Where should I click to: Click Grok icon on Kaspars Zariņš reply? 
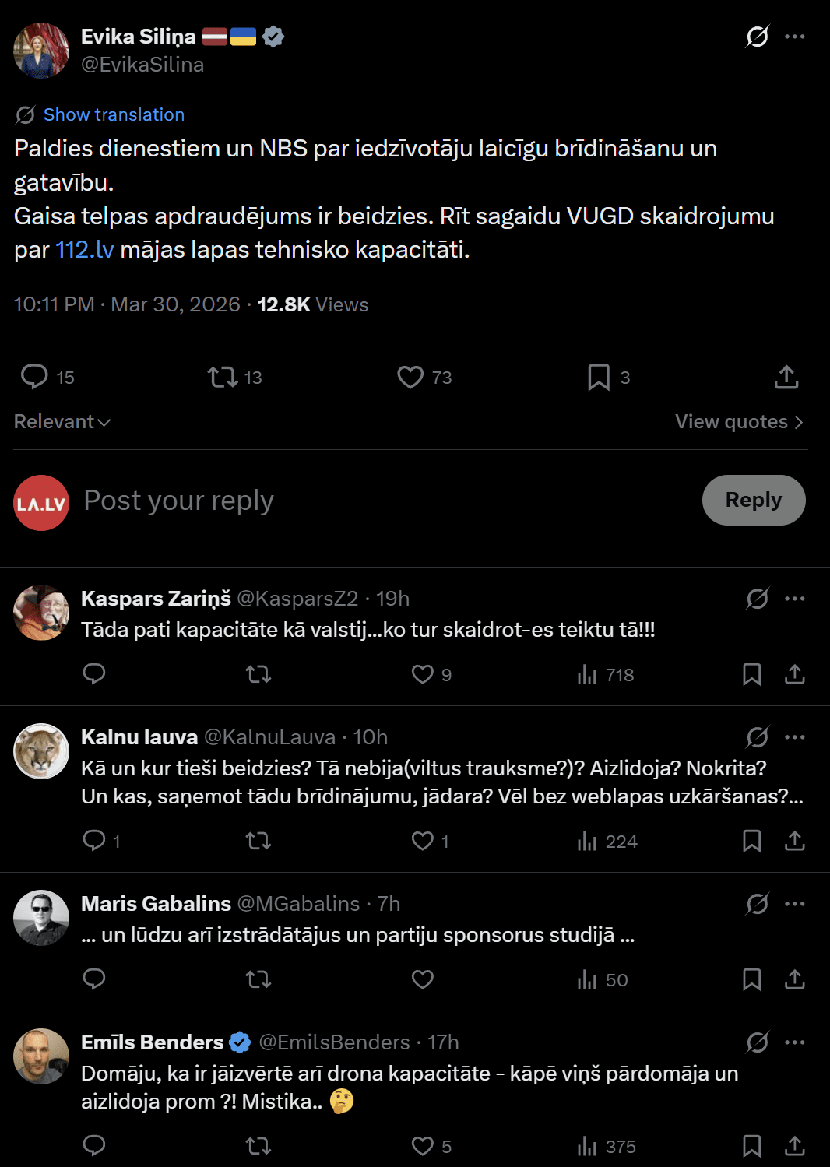coord(757,599)
